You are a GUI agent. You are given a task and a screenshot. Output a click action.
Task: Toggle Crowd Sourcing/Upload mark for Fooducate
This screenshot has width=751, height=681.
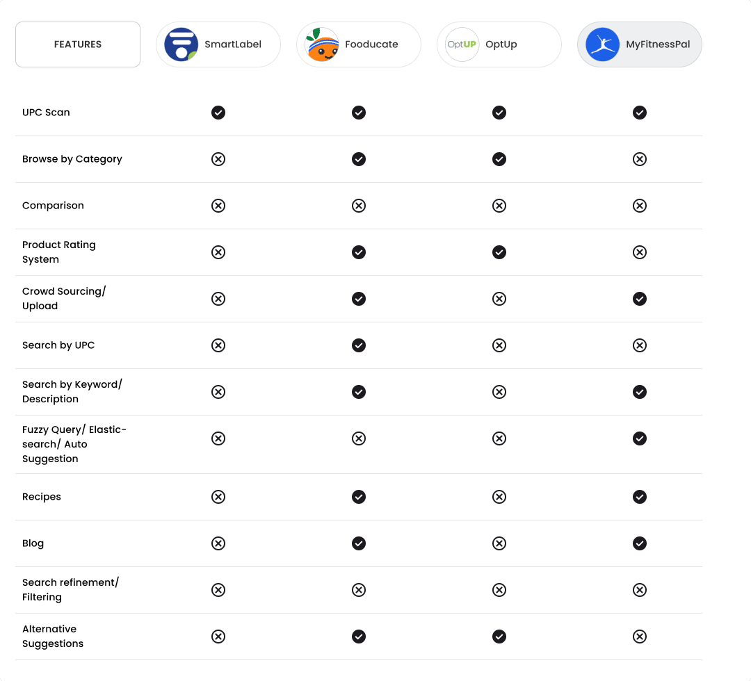pos(359,299)
